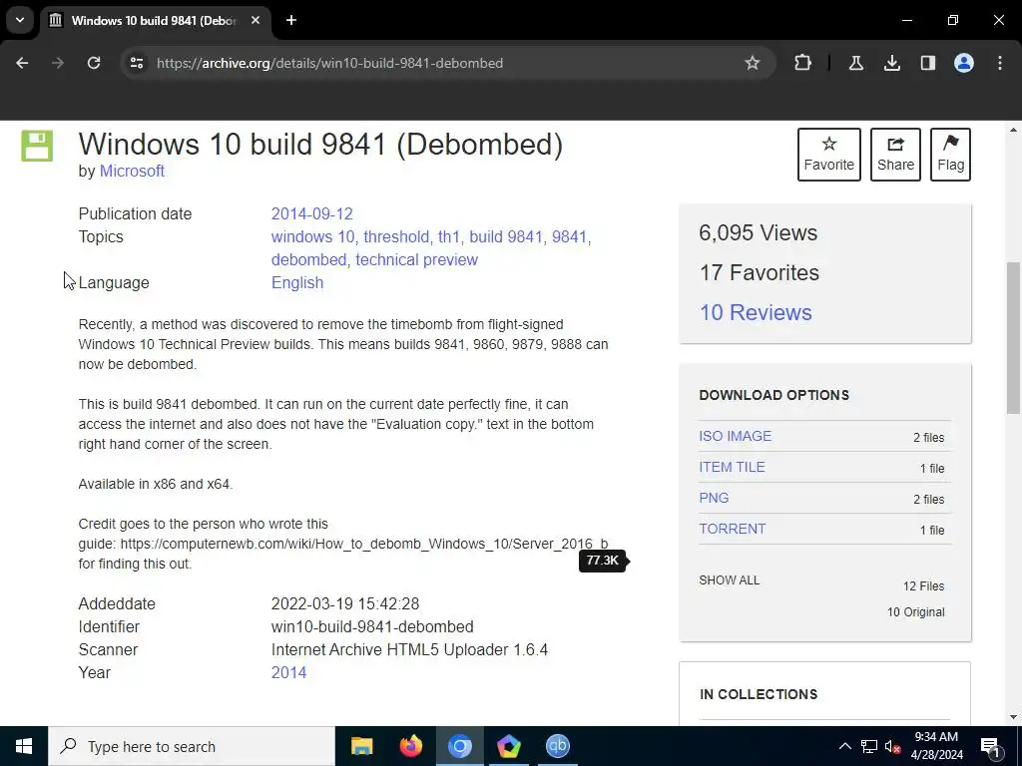Screen dimensions: 1022x766
Task: Open site information icon in address bar
Action: [137, 63]
